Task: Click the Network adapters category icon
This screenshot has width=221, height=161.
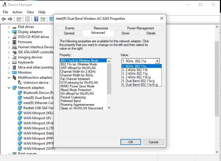Action: pyautogui.click(x=14, y=88)
